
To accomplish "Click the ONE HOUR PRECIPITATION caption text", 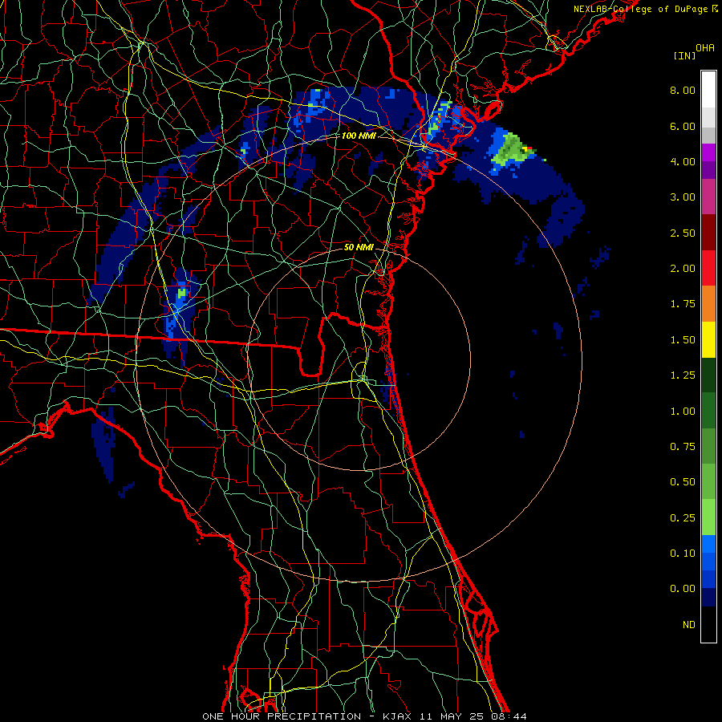I will (x=282, y=716).
